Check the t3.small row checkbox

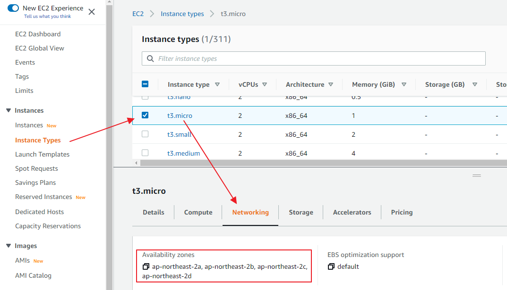(145, 134)
